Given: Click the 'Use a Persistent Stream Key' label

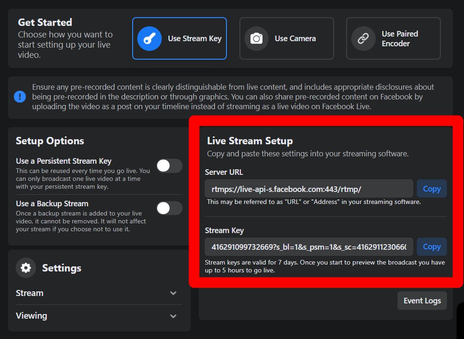Looking at the screenshot, I should tap(64, 161).
